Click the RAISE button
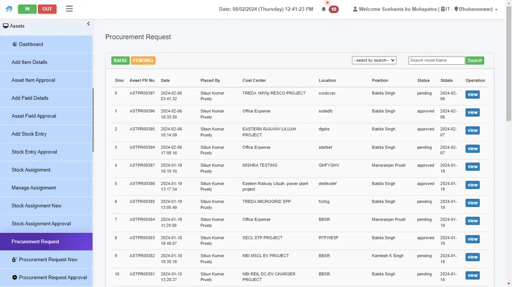The height and width of the screenshot is (287, 512). coord(120,60)
